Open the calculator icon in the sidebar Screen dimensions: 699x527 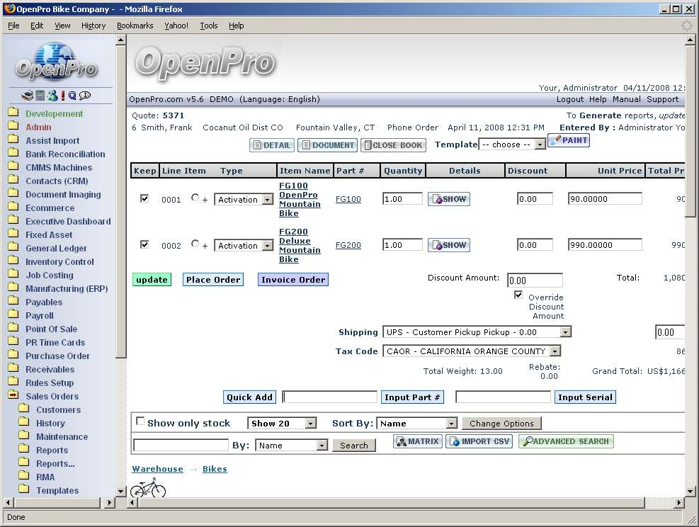(40, 96)
